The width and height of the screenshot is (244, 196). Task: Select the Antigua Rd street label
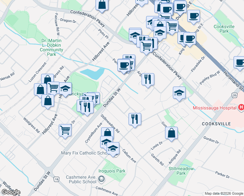pos(175,157)
